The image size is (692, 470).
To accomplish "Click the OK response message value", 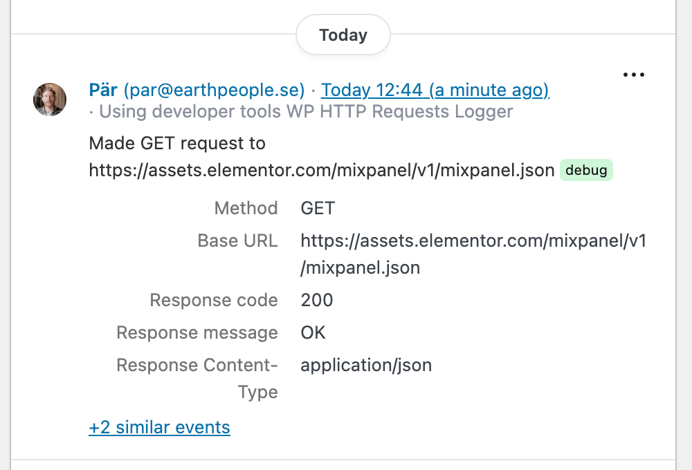I will pyautogui.click(x=313, y=332).
